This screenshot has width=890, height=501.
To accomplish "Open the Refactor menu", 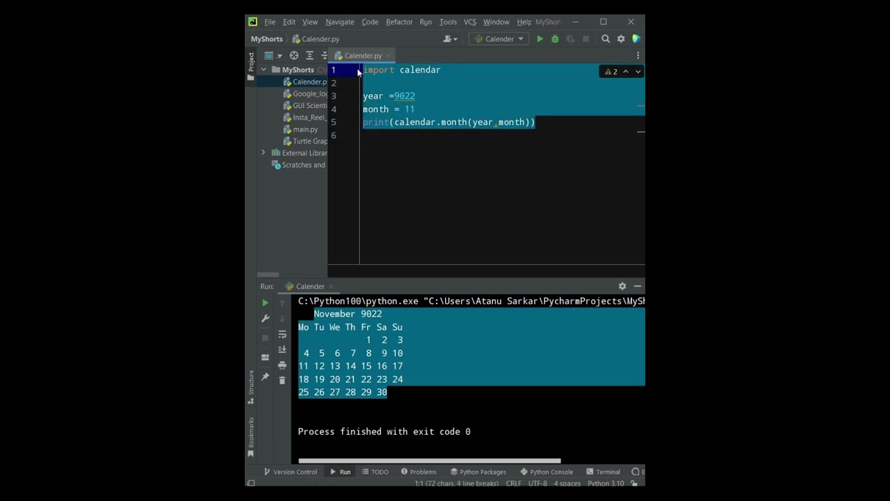I will [x=399, y=22].
